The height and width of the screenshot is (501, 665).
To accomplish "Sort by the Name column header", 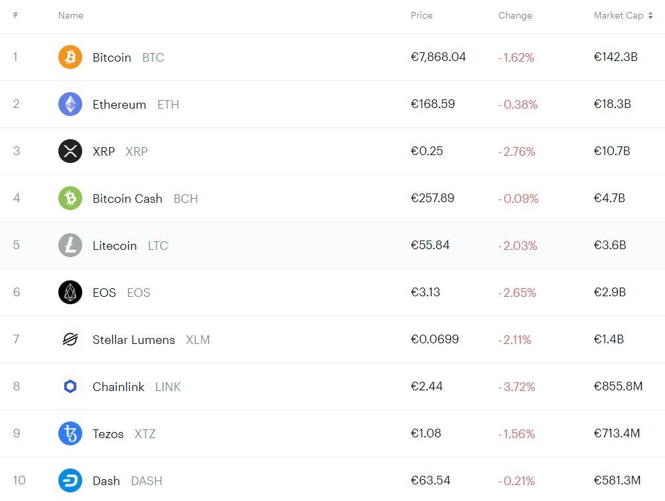I will [70, 15].
